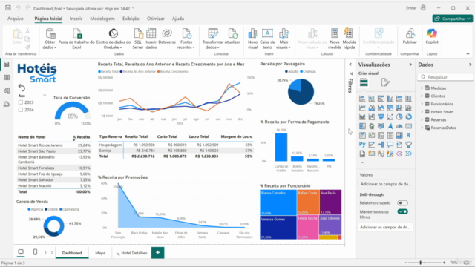Open the Otimizar ribbon tab

tap(156, 19)
